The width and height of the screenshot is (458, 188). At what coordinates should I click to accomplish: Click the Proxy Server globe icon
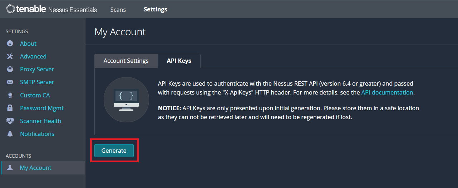10,69
